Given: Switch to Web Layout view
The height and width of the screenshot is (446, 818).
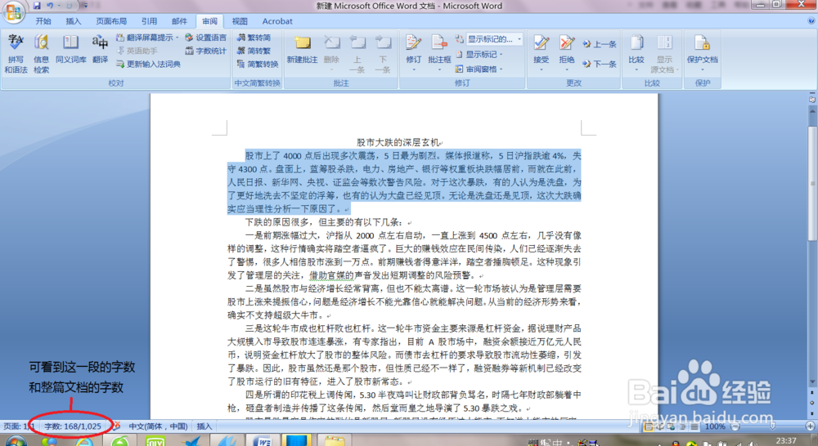Looking at the screenshot, I should (671, 426).
